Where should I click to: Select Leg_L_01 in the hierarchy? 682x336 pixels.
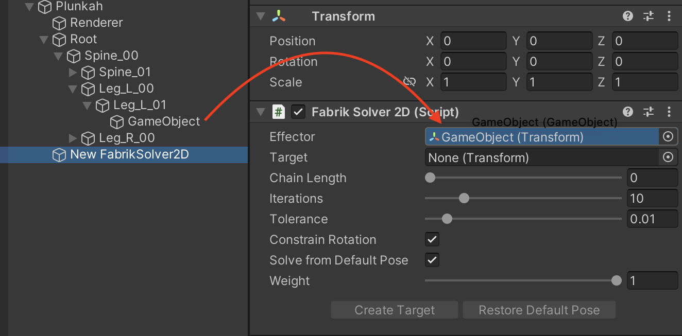(x=139, y=105)
